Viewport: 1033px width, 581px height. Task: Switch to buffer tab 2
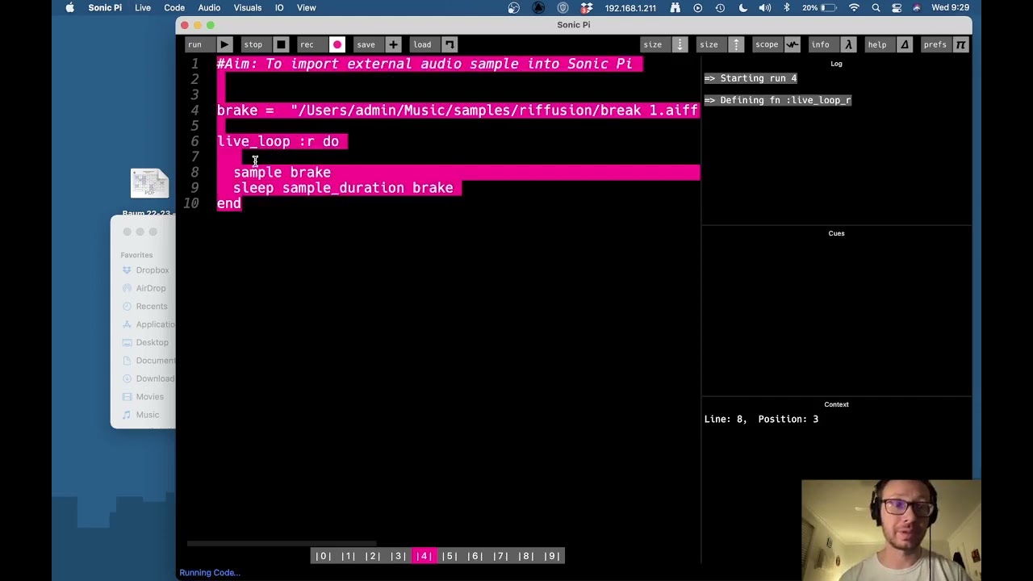[x=373, y=556]
